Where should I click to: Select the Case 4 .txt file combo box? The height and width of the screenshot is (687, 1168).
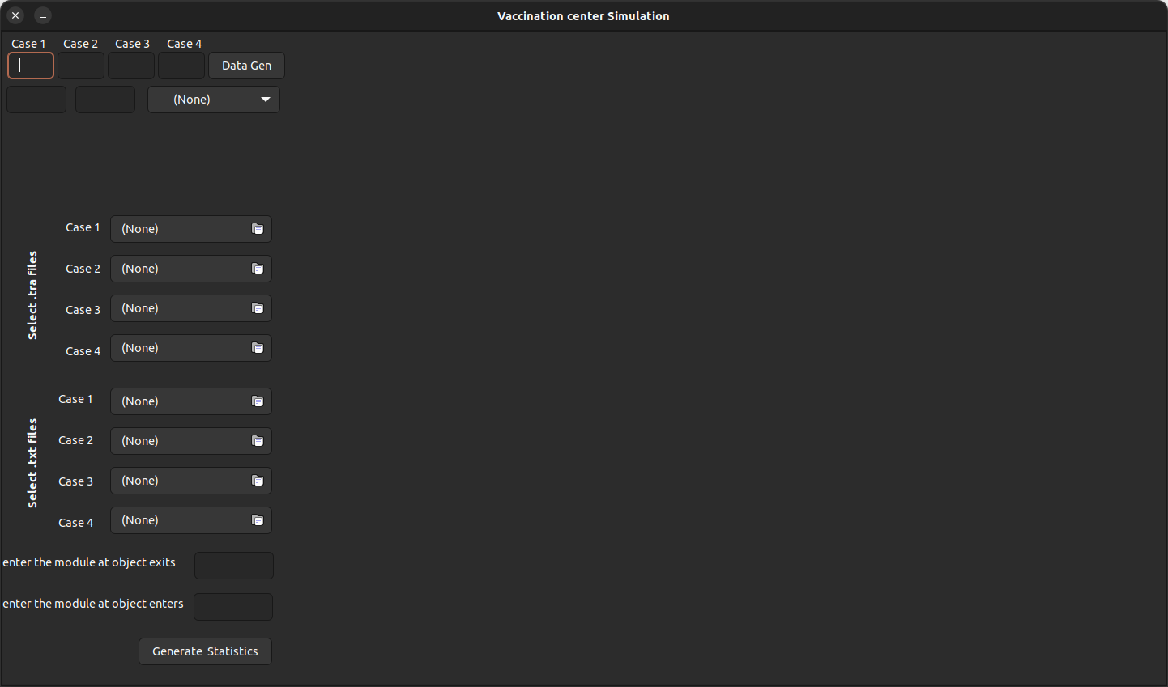click(178, 519)
